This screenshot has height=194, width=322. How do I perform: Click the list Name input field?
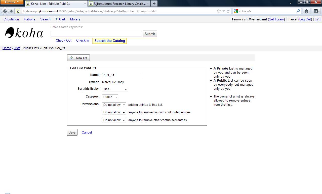(122, 75)
